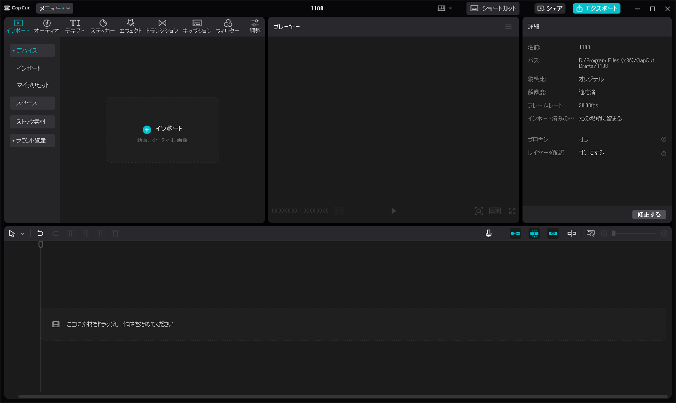Toggle auto snapping on timeline
Image resolution: width=676 pixels, height=403 pixels.
(534, 233)
